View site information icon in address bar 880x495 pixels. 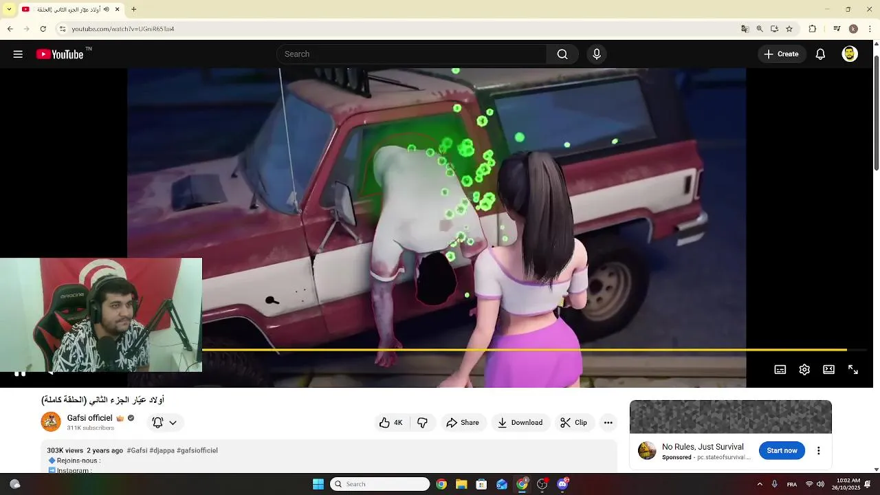coord(62,29)
